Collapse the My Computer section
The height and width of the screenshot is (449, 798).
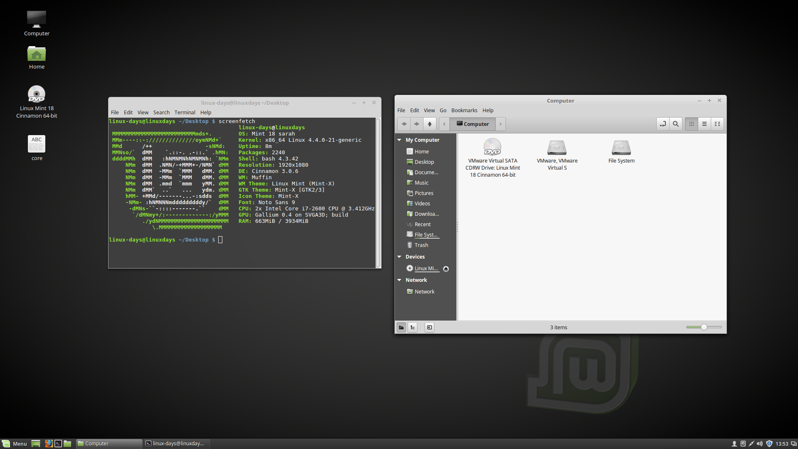pyautogui.click(x=399, y=140)
